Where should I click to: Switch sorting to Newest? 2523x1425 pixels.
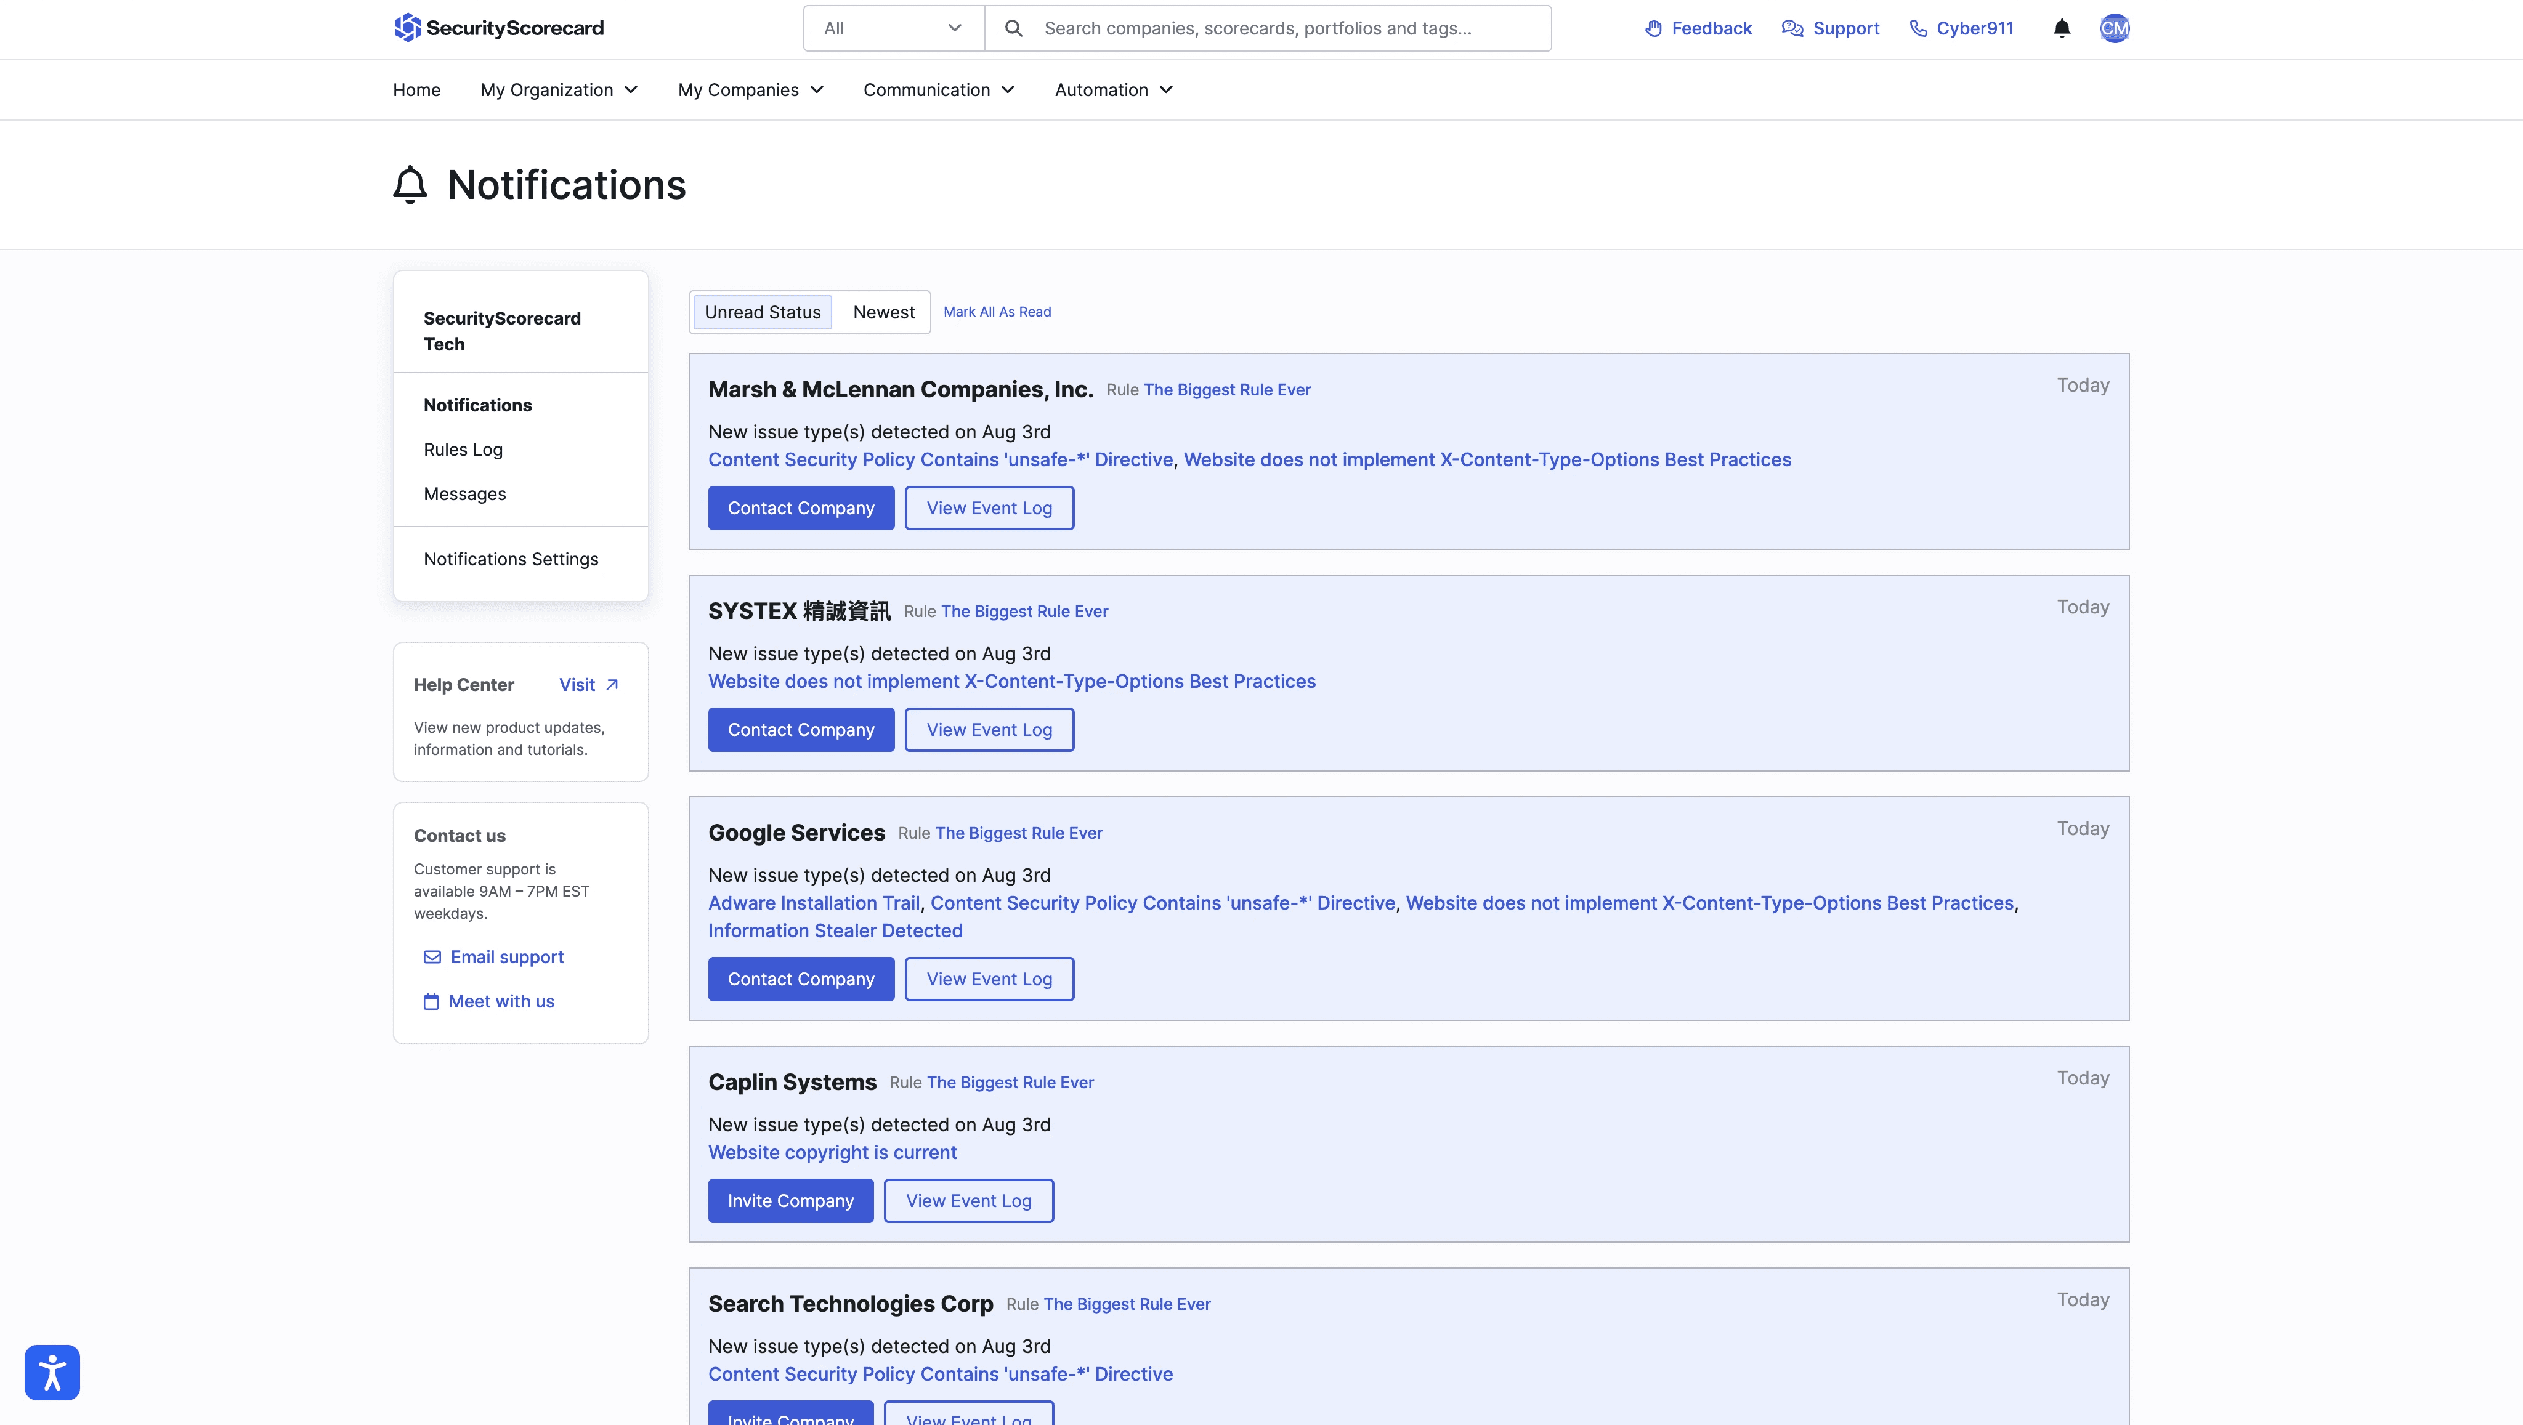coord(883,312)
